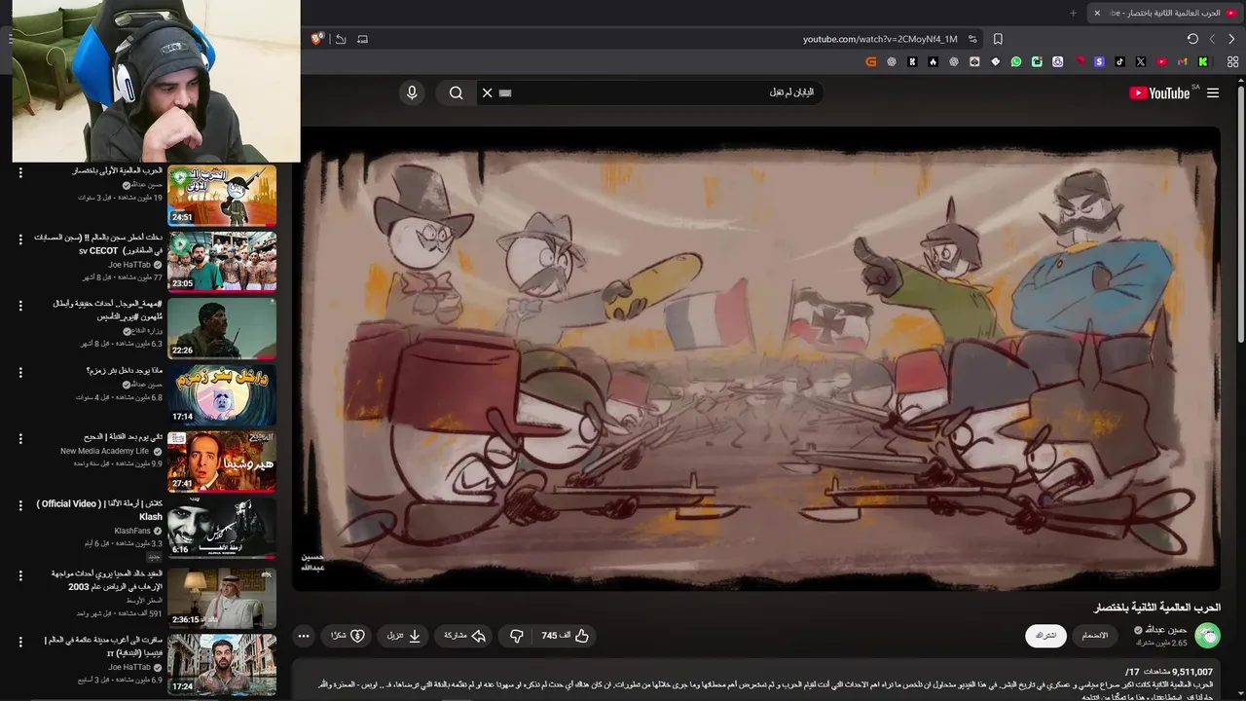The width and height of the screenshot is (1246, 701).
Task: Open the 22:26 soldier video thumbnail
Action: 222,328
